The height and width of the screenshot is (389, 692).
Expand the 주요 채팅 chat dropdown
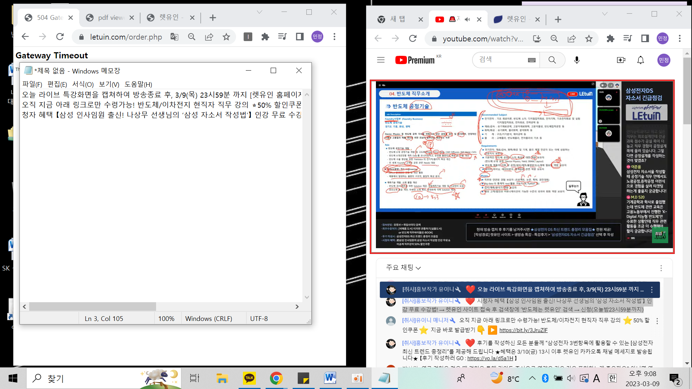click(x=403, y=268)
